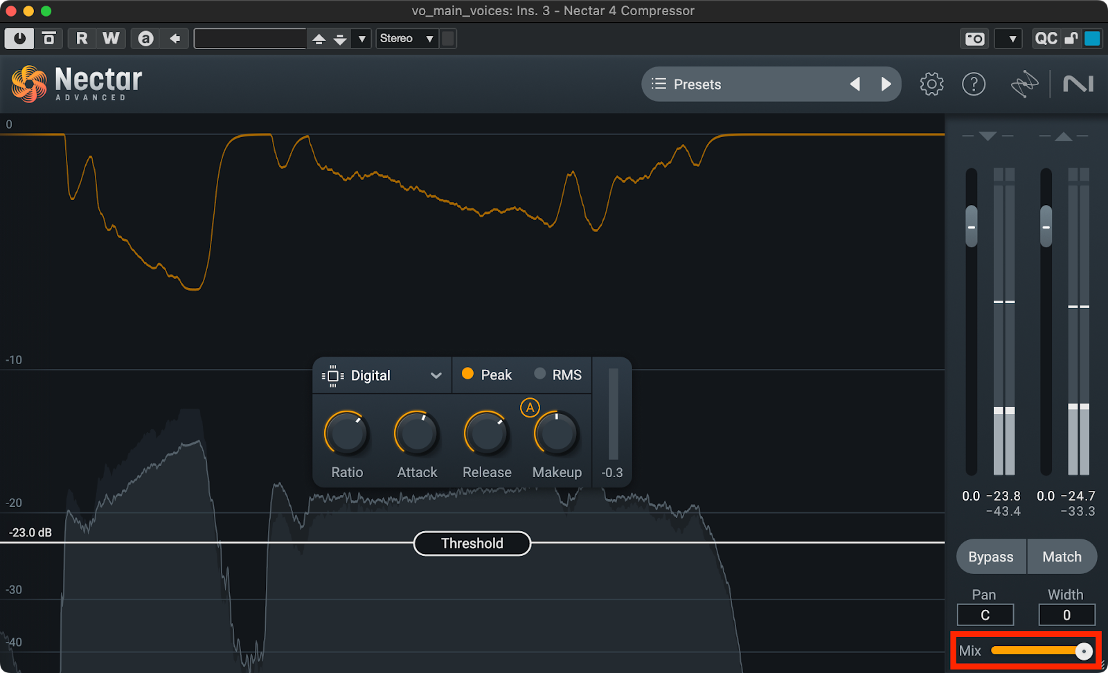Click the left arrow preset-back icon
This screenshot has width=1108, height=673.
175,38
